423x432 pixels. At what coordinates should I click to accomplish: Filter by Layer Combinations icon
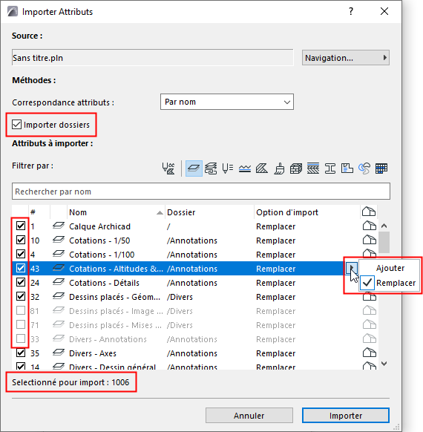211,168
